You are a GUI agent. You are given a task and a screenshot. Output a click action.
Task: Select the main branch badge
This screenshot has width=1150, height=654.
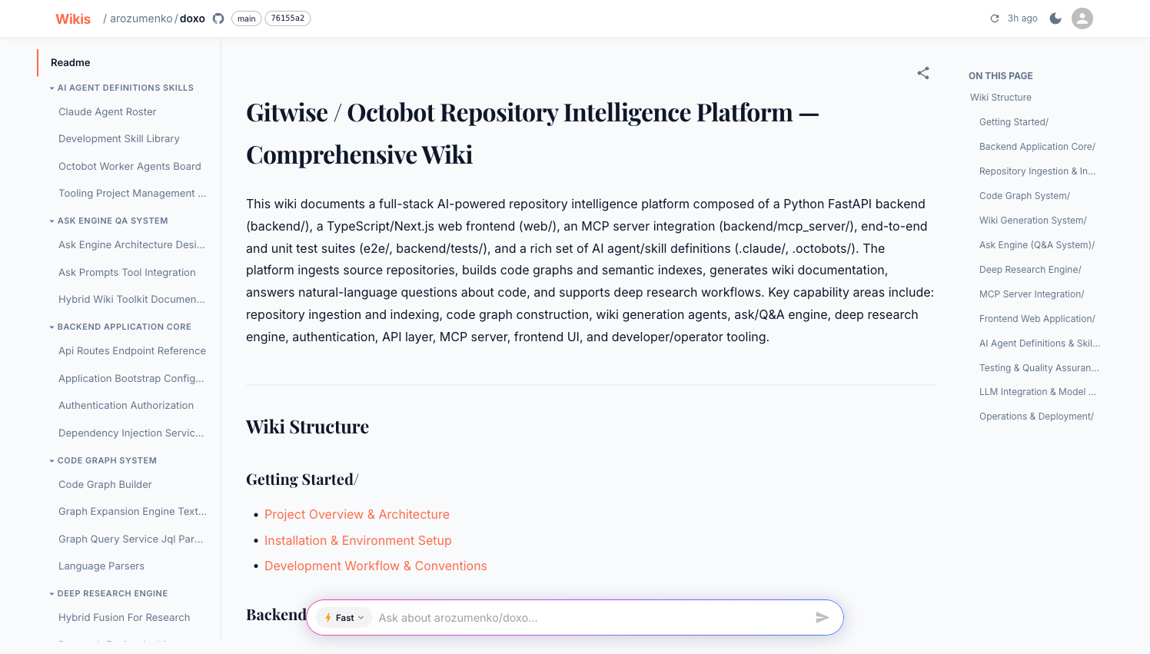pos(246,18)
